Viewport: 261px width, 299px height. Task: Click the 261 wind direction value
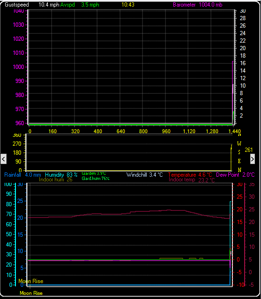click(249, 150)
